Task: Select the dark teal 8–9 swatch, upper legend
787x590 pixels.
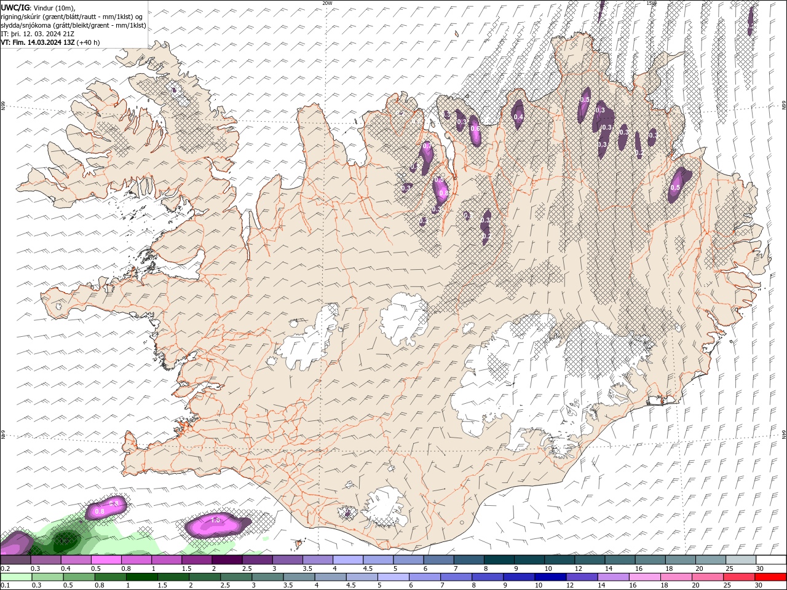Action: click(499, 560)
